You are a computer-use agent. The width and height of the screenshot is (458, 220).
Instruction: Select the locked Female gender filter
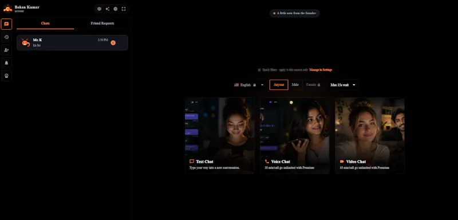[313, 85]
